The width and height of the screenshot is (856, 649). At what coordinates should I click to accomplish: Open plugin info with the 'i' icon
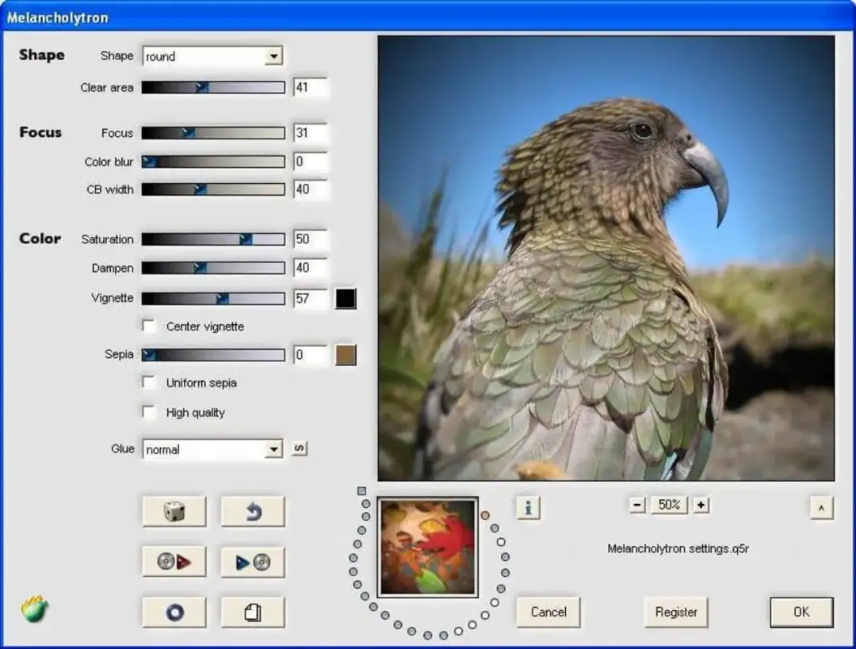click(x=529, y=508)
